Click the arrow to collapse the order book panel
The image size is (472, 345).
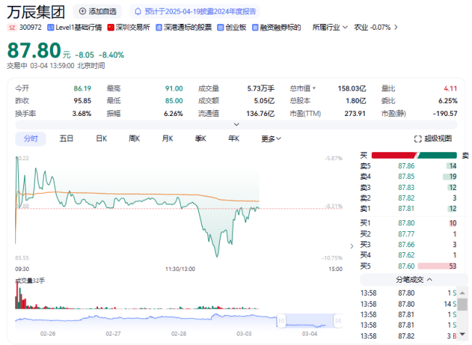351,246
